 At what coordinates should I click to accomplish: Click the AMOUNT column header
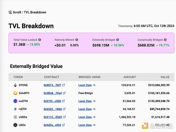tap(130, 77)
